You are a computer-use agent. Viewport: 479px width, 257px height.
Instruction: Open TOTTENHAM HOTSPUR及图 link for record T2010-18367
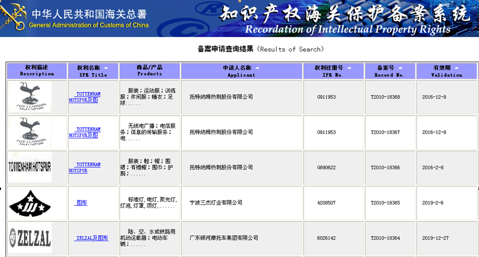coord(85,132)
